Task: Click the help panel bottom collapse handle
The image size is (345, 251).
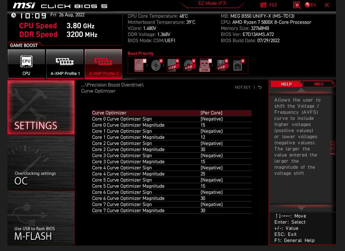Action: tap(301, 208)
